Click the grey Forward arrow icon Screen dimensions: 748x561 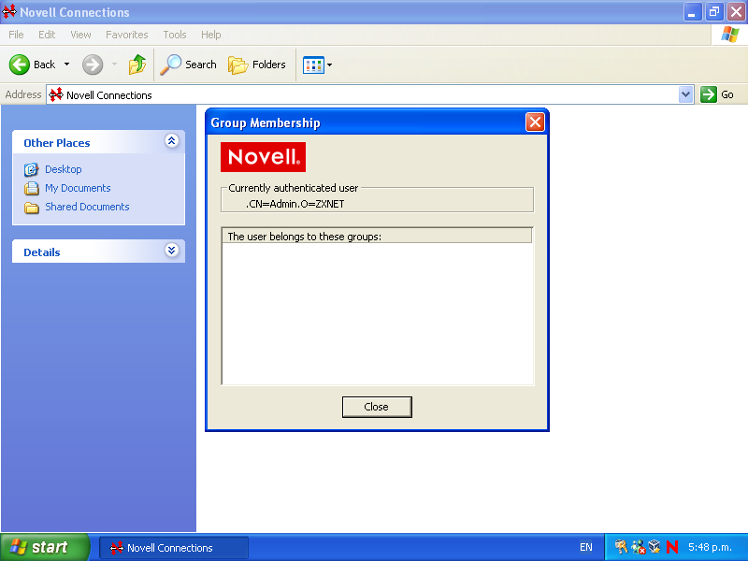[x=93, y=65]
